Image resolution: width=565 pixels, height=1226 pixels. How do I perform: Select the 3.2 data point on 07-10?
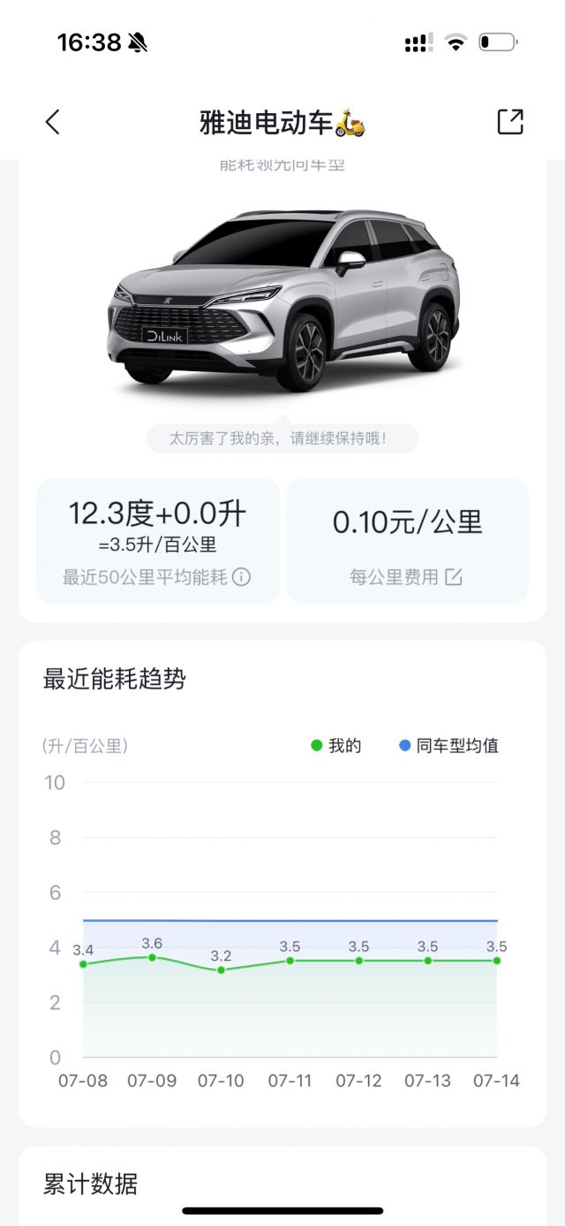tap(220, 972)
